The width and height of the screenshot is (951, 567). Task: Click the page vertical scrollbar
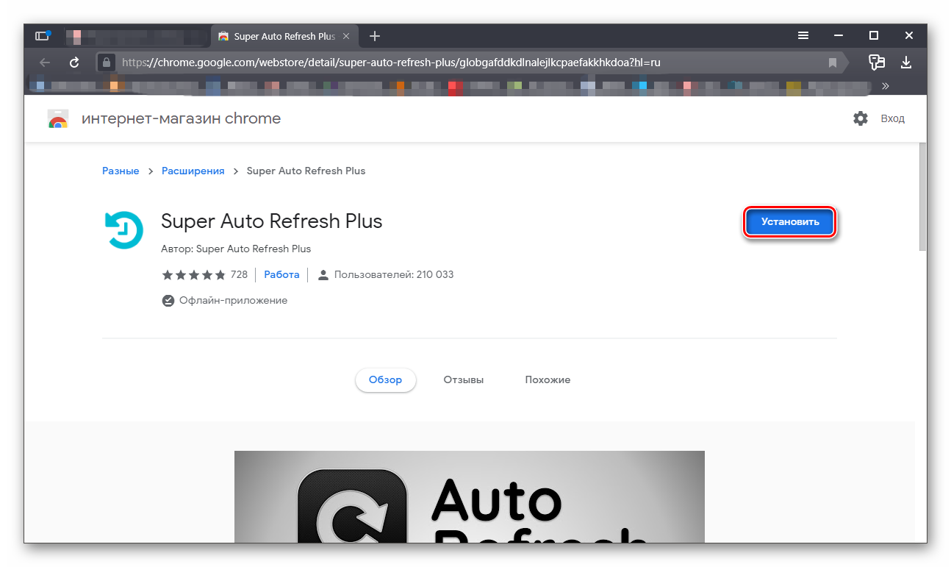[x=923, y=197]
